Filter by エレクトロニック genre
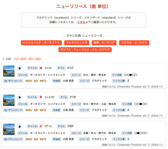This screenshot has width=168, height=149. point(76,43)
